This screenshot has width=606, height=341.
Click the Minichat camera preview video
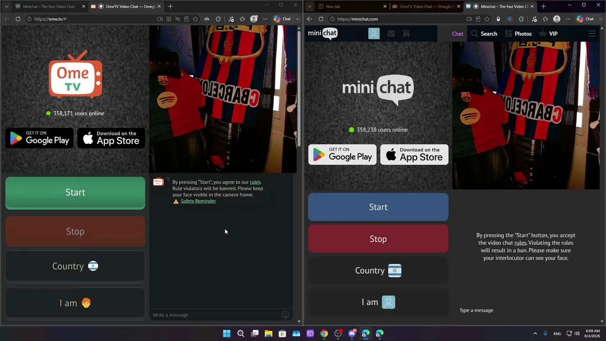click(526, 116)
